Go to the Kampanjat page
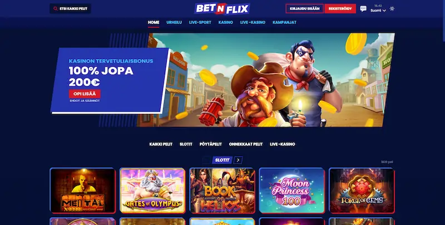Viewport: 445px width, 225px height. click(284, 22)
